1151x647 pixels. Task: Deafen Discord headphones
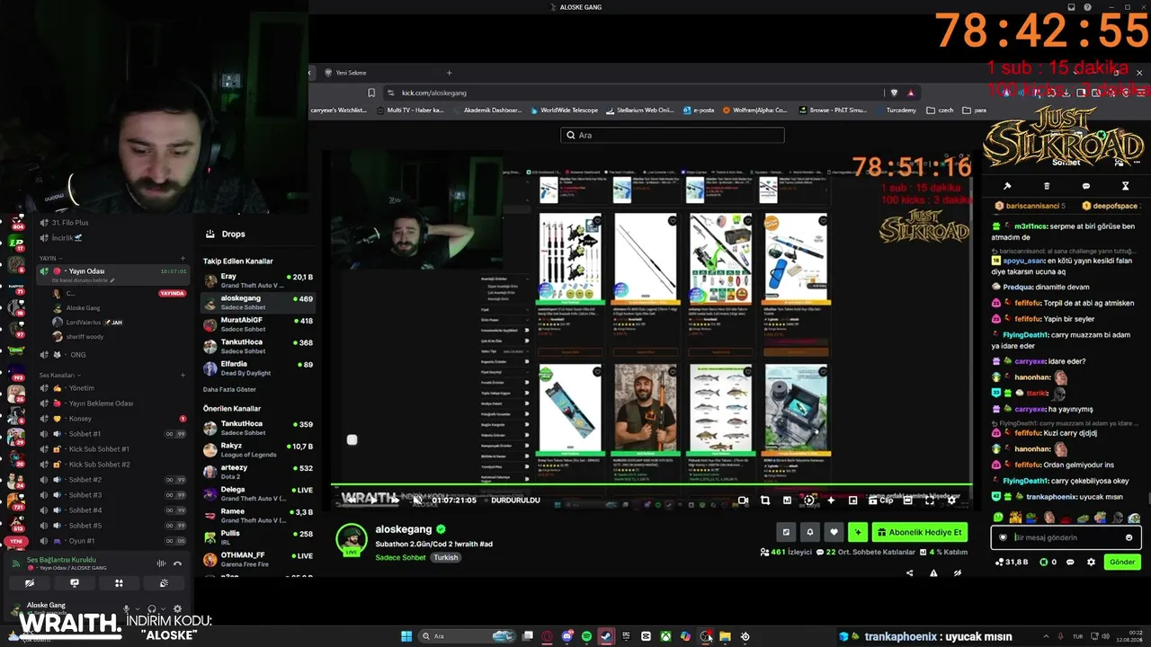(151, 609)
